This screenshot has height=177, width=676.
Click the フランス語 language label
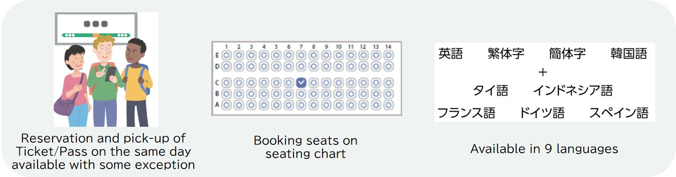coord(466,113)
